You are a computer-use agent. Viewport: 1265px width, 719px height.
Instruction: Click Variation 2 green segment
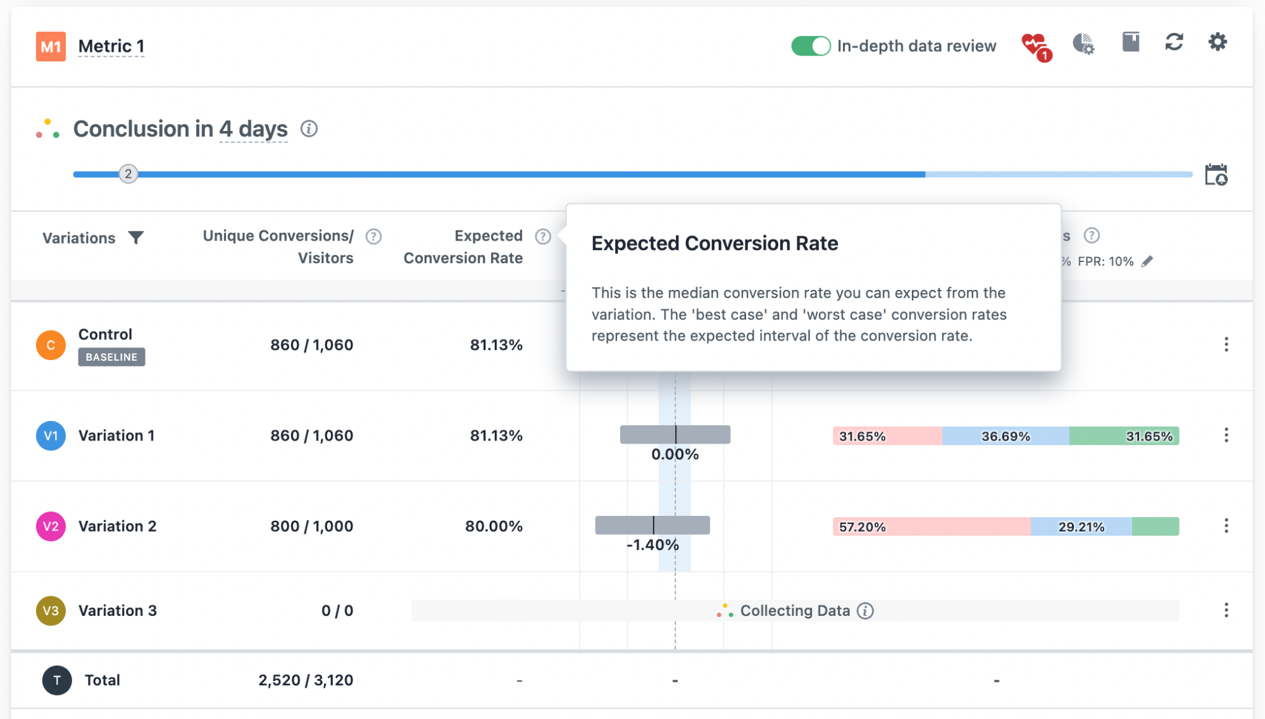pyautogui.click(x=1156, y=527)
